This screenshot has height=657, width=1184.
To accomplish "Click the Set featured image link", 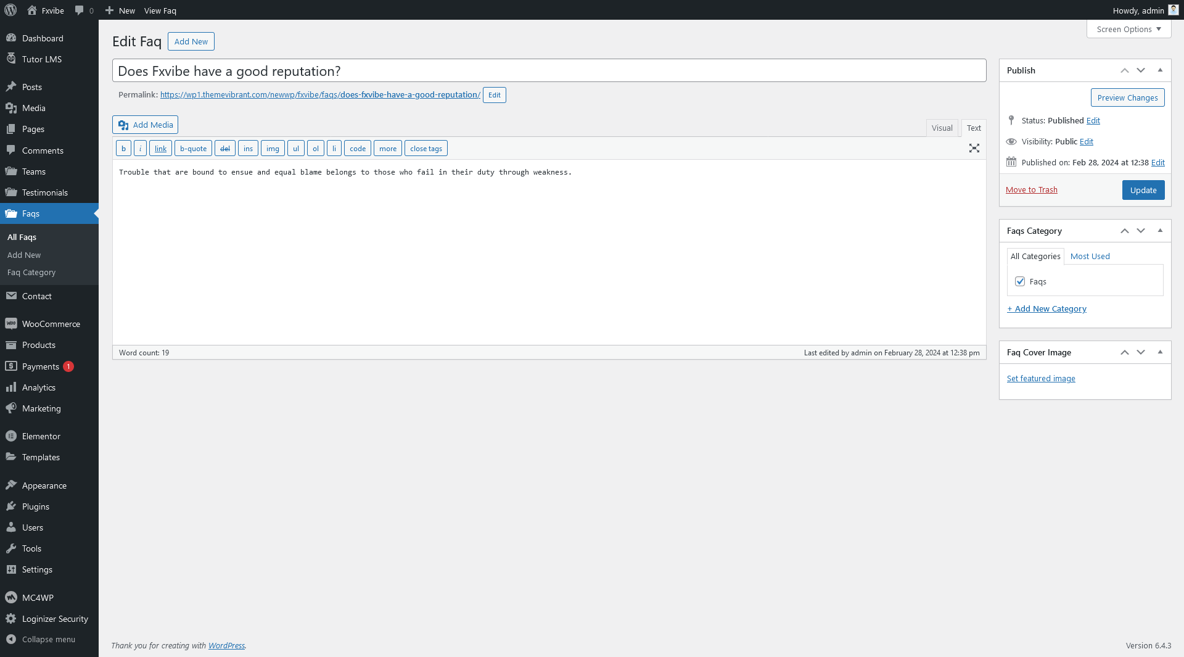I will 1041,378.
